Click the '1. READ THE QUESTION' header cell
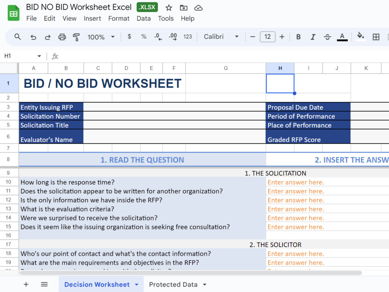This screenshot has width=389, height=292. click(x=142, y=160)
